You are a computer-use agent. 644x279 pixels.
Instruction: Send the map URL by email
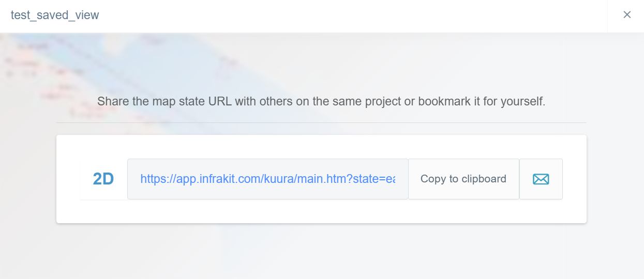[541, 179]
